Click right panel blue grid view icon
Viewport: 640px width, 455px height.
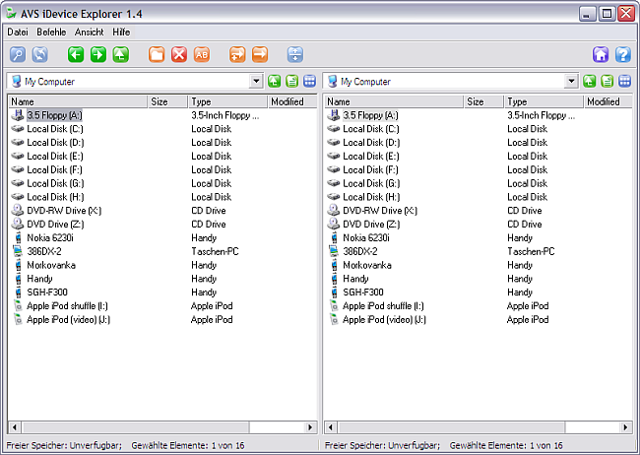(x=625, y=82)
